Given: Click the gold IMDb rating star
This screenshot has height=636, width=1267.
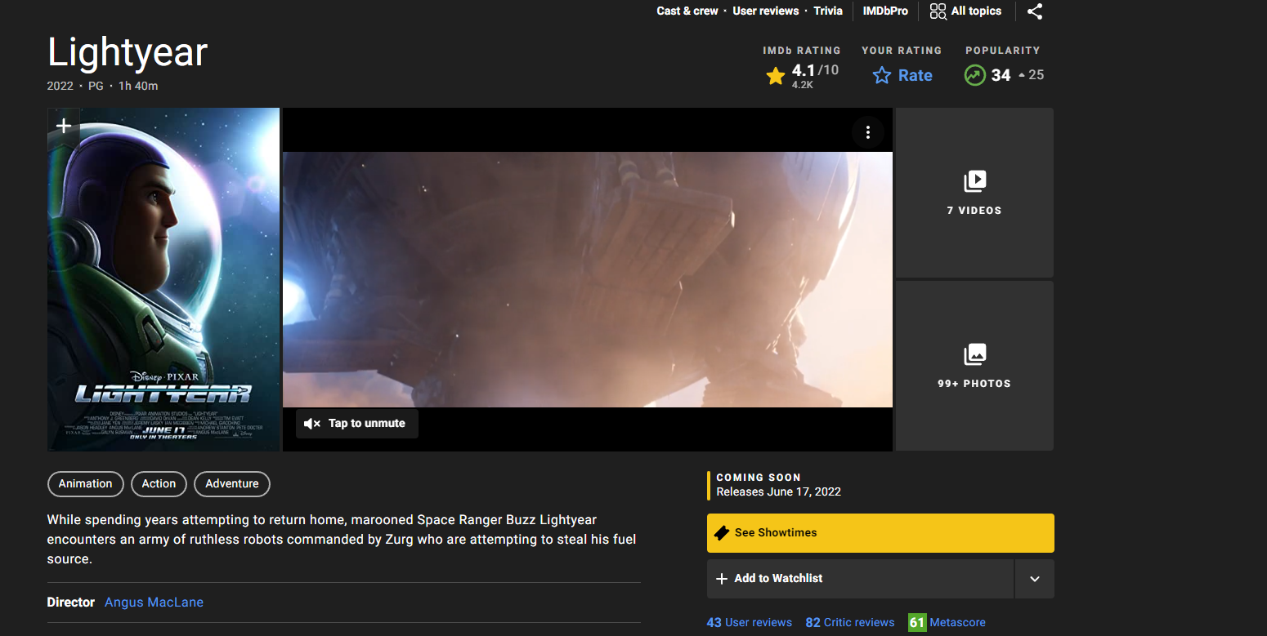Looking at the screenshot, I should (x=776, y=76).
